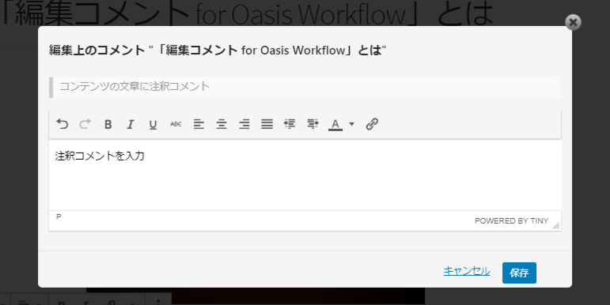Apply text color with the A button
This screenshot has width=610, height=305.
point(335,124)
